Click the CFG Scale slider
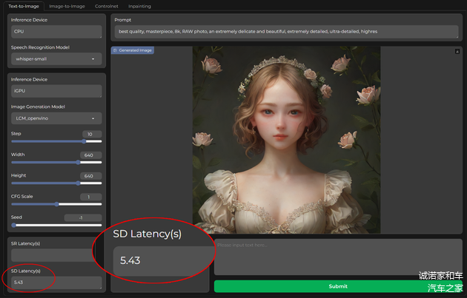The image size is (467, 298). tap(56, 203)
